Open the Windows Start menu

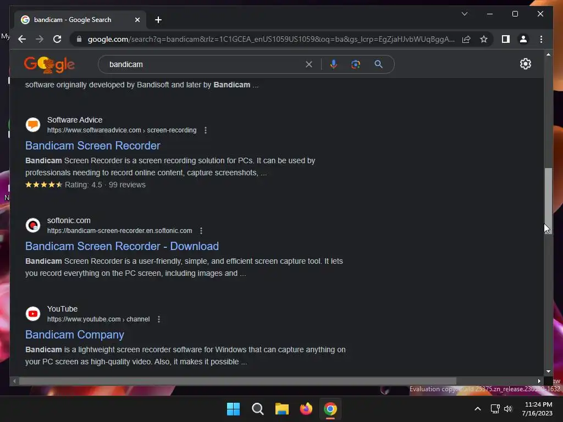(x=233, y=409)
